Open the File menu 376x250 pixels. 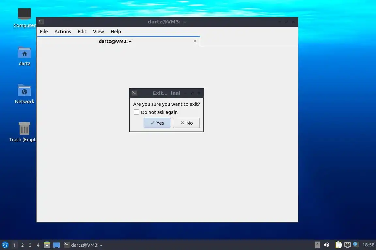[x=44, y=32]
